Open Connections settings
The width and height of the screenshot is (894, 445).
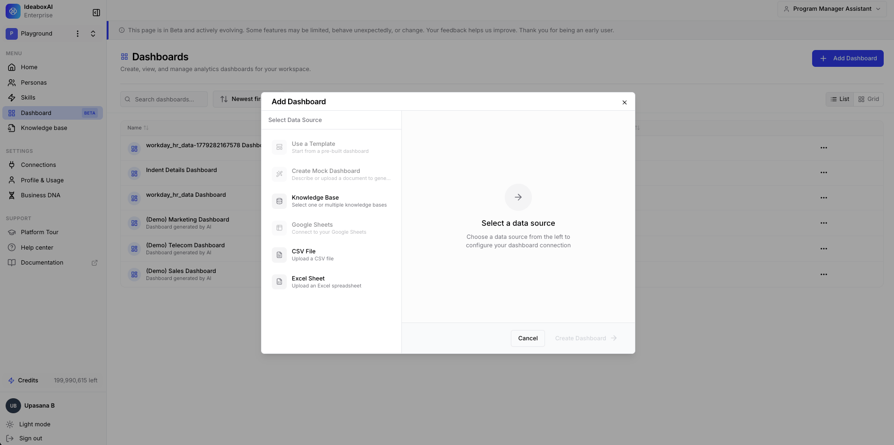(x=52, y=165)
